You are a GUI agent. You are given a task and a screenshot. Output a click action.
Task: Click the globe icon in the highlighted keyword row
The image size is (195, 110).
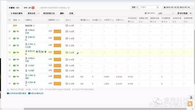tap(37, 52)
